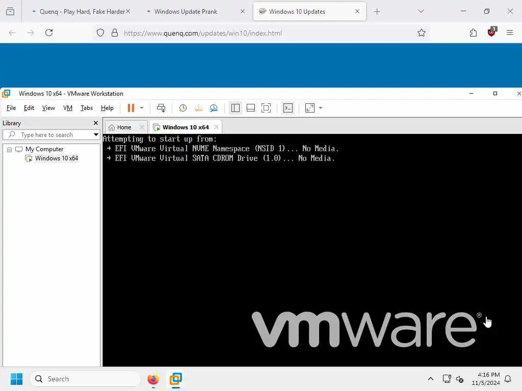Viewport: 522px width, 391px height.
Task: Open a new browser tab
Action: 377,12
